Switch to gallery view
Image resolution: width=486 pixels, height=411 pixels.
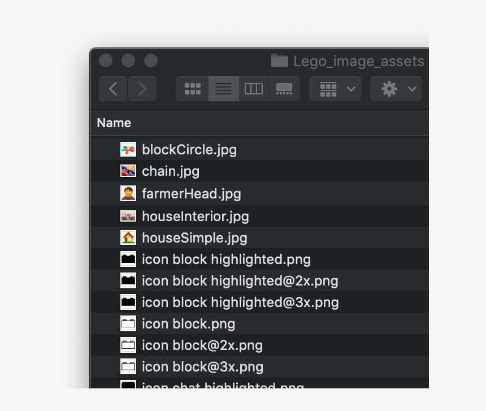click(284, 88)
